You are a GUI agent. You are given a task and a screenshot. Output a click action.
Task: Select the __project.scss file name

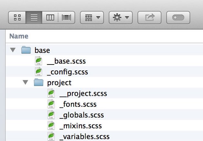coord(83,94)
